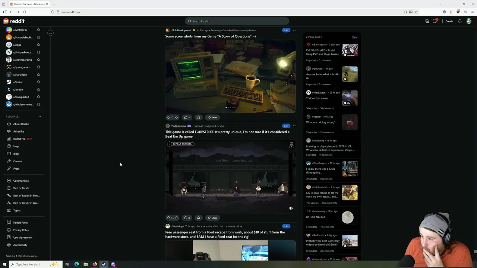
Task: Clear the Recent Posts list
Action: pyautogui.click(x=354, y=37)
